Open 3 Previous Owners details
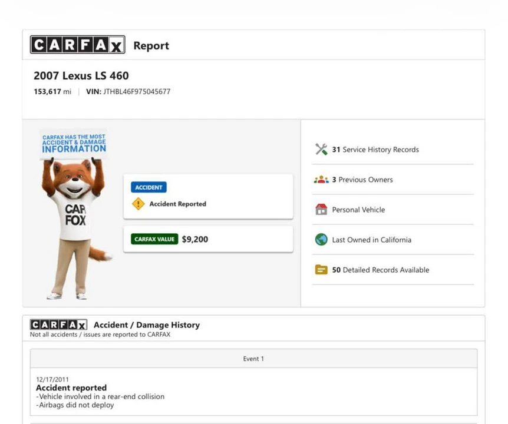 coord(393,179)
